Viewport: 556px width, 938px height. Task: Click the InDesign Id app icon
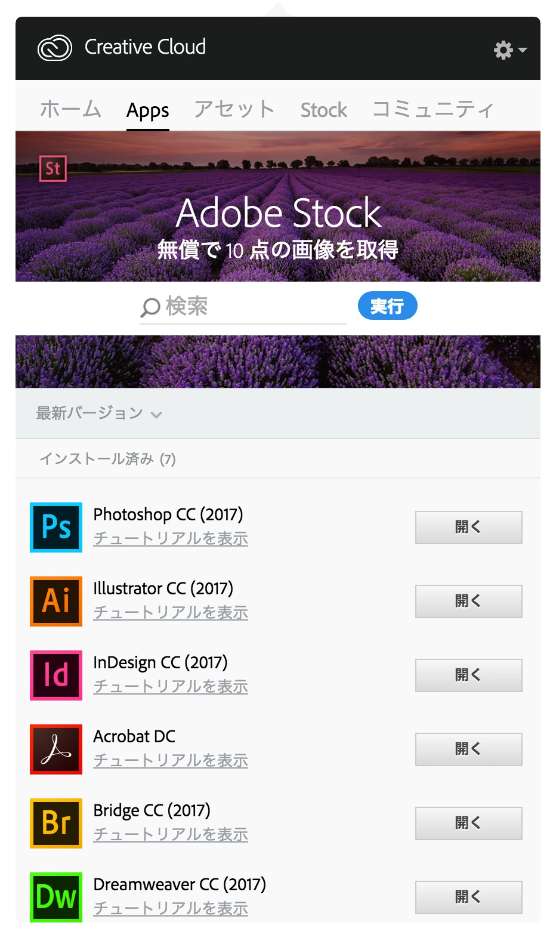point(56,675)
